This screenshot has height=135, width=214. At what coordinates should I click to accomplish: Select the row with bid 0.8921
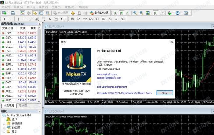(19, 33)
